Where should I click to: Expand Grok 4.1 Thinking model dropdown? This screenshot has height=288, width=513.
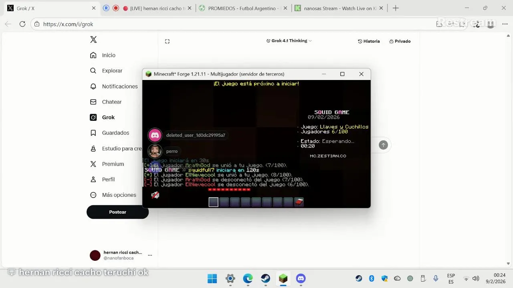pyautogui.click(x=289, y=41)
